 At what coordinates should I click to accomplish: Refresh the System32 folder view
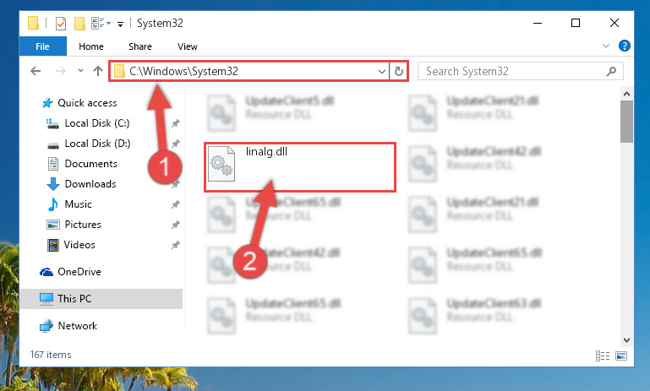click(x=399, y=71)
